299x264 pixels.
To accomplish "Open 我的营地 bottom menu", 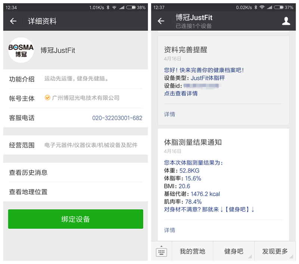I will (x=192, y=251).
